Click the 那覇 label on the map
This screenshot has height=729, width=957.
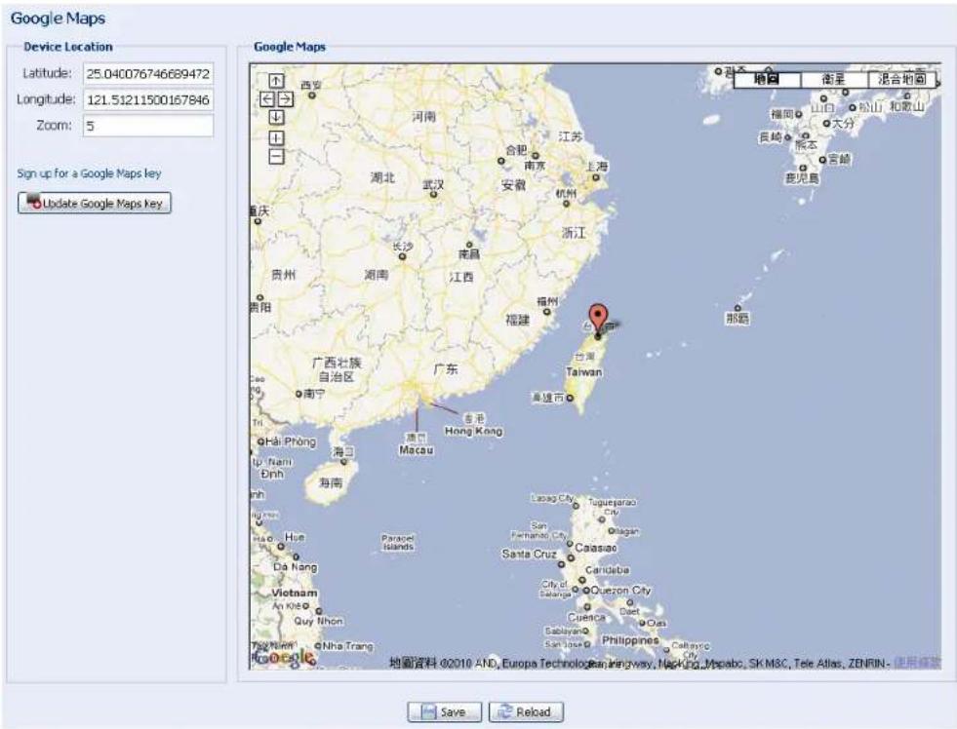click(x=738, y=318)
